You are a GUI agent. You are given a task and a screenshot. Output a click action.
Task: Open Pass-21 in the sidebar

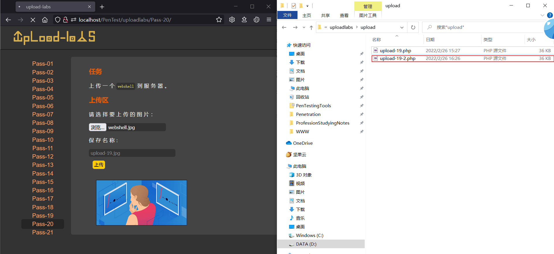tap(43, 232)
